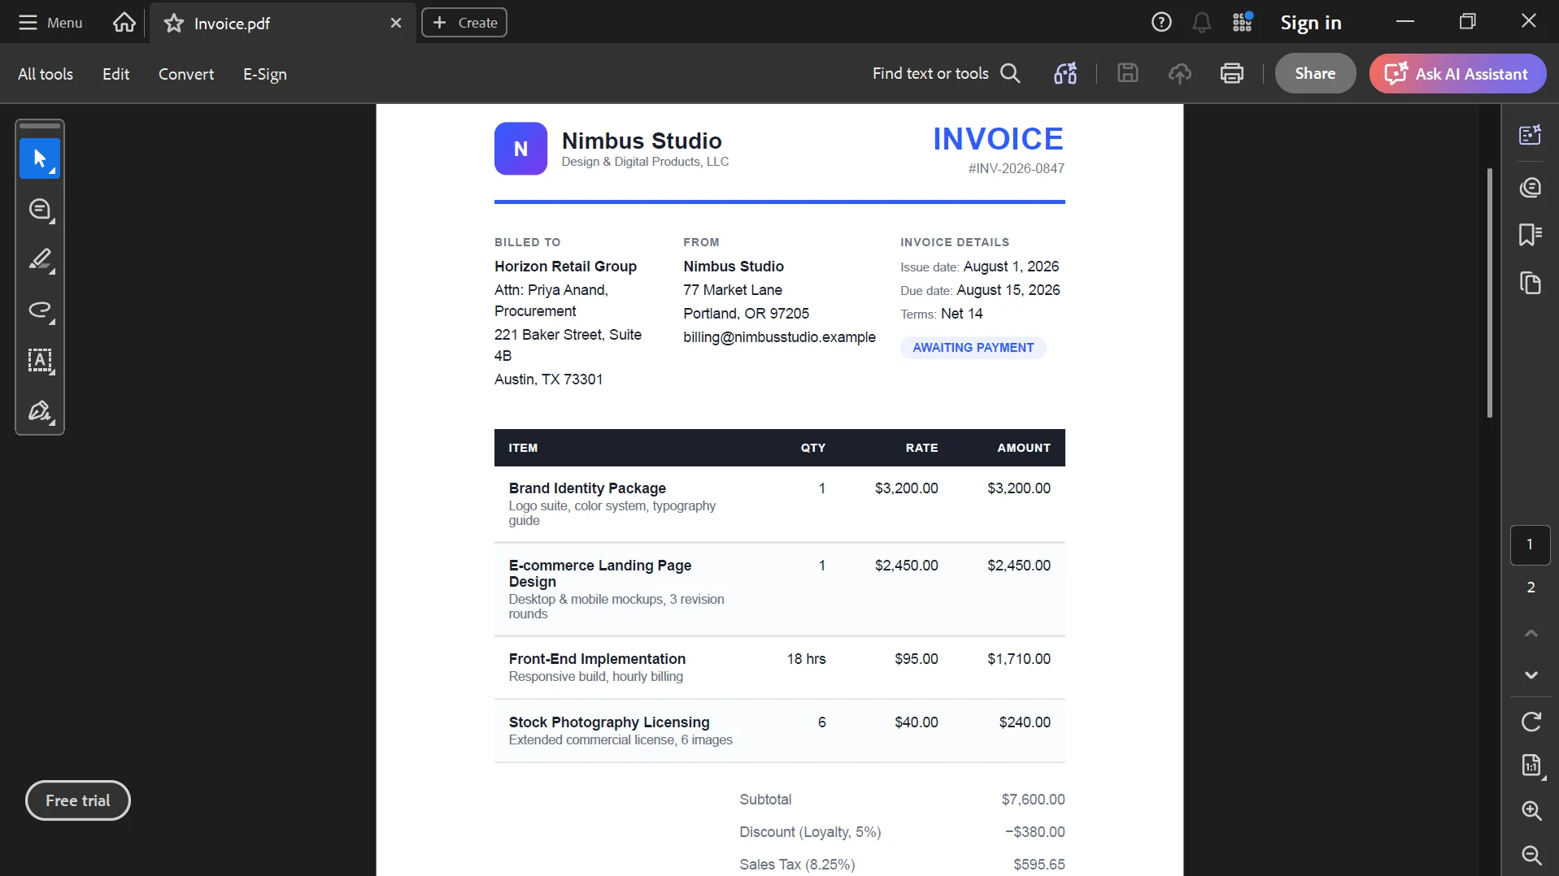The width and height of the screenshot is (1559, 876).
Task: Switch to the Invoice.pdf tab
Action: point(281,24)
